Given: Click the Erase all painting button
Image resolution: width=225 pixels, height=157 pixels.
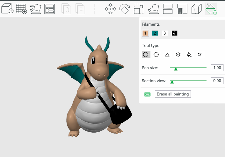Looking at the screenshot, I should pyautogui.click(x=173, y=94).
